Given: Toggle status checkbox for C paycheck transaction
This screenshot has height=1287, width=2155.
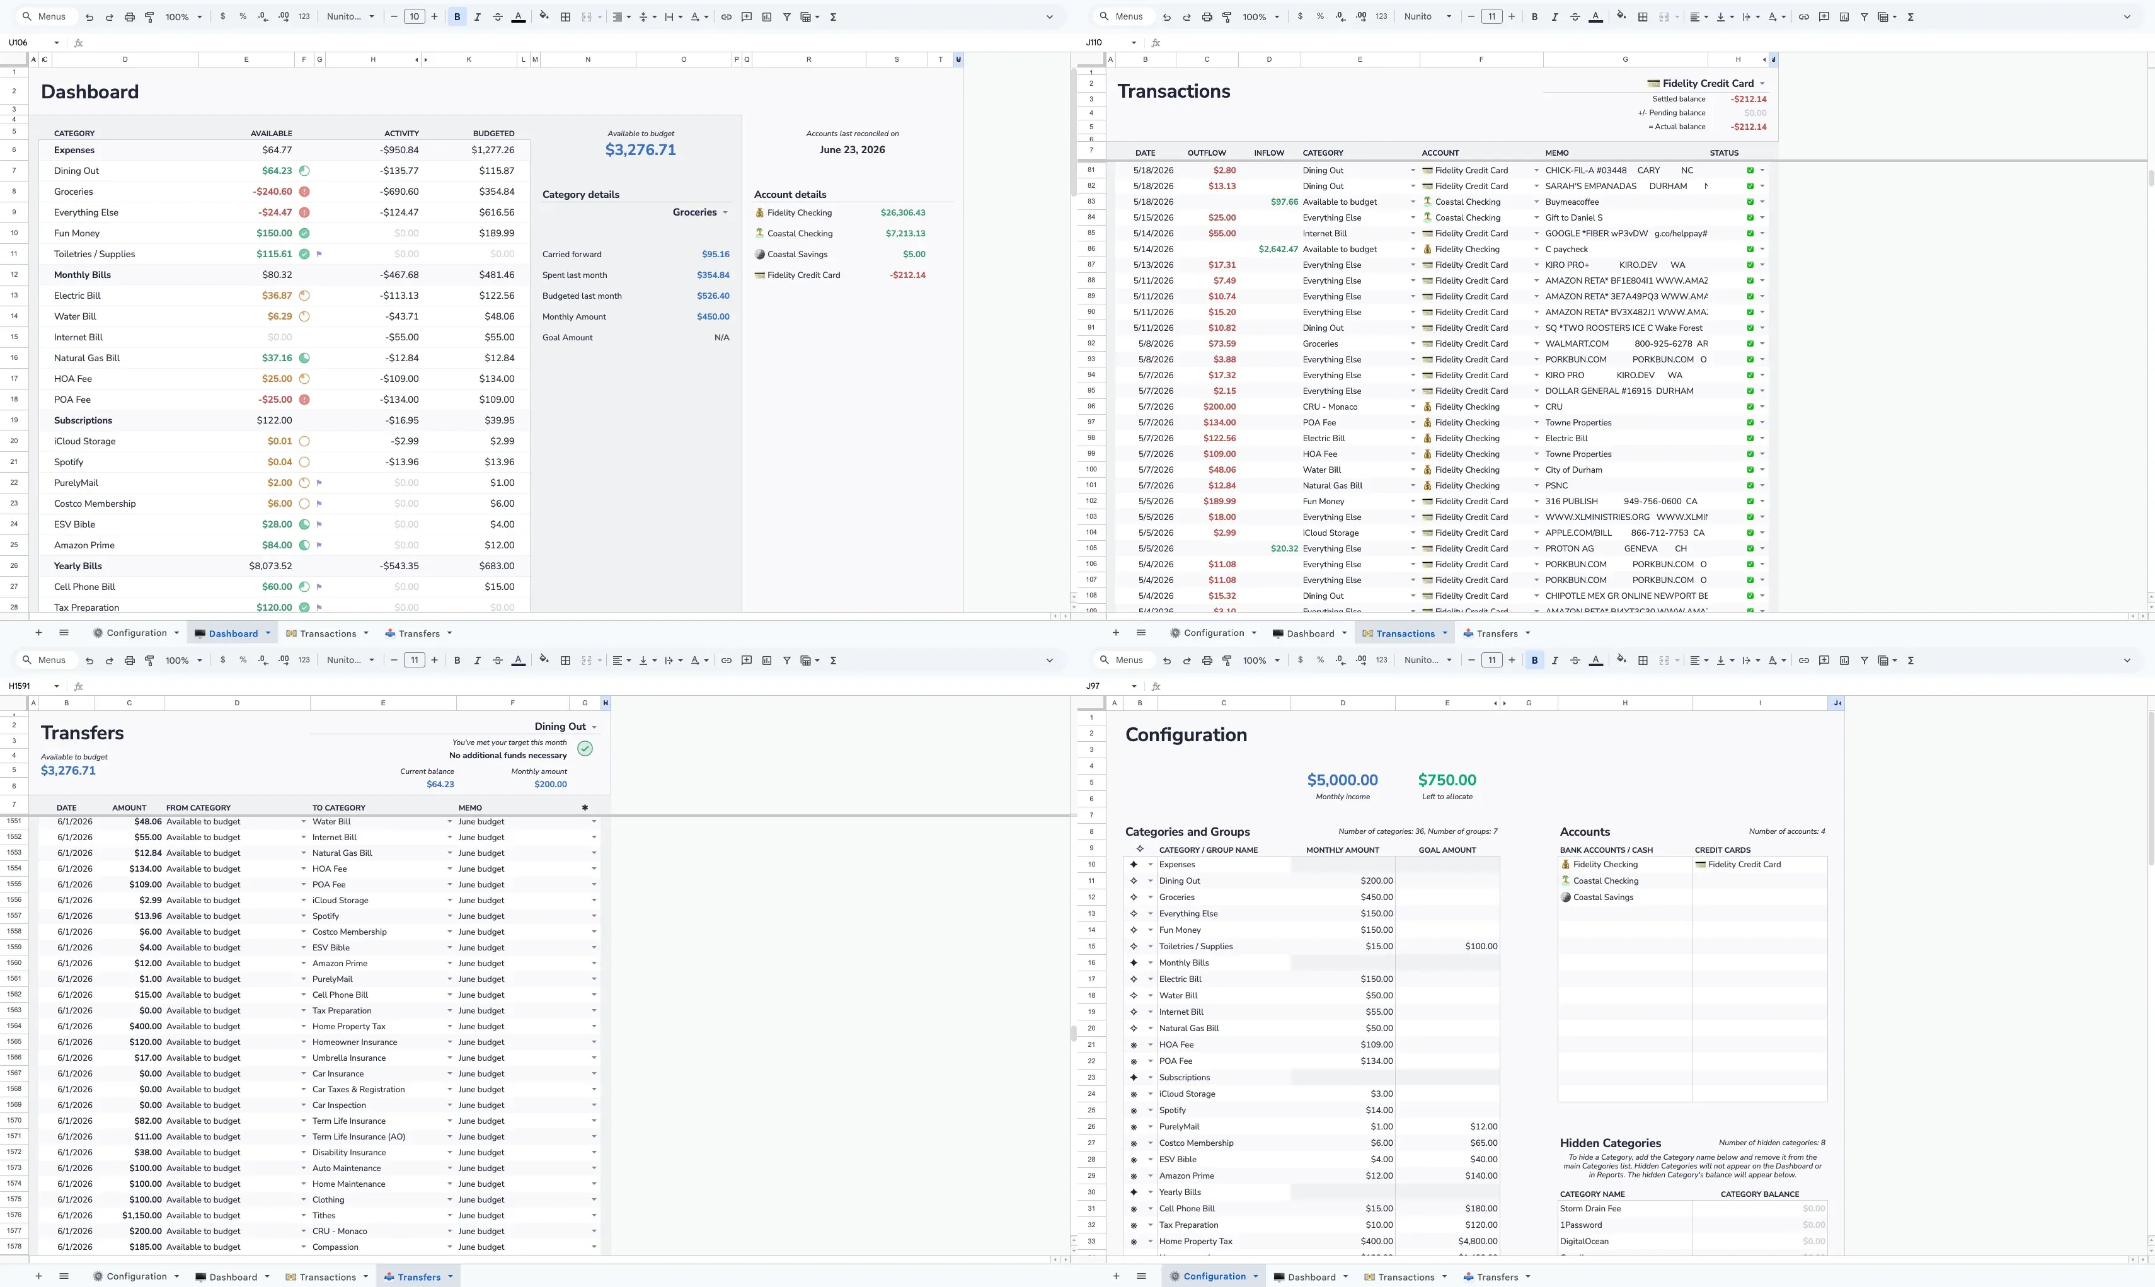Looking at the screenshot, I should (1750, 250).
